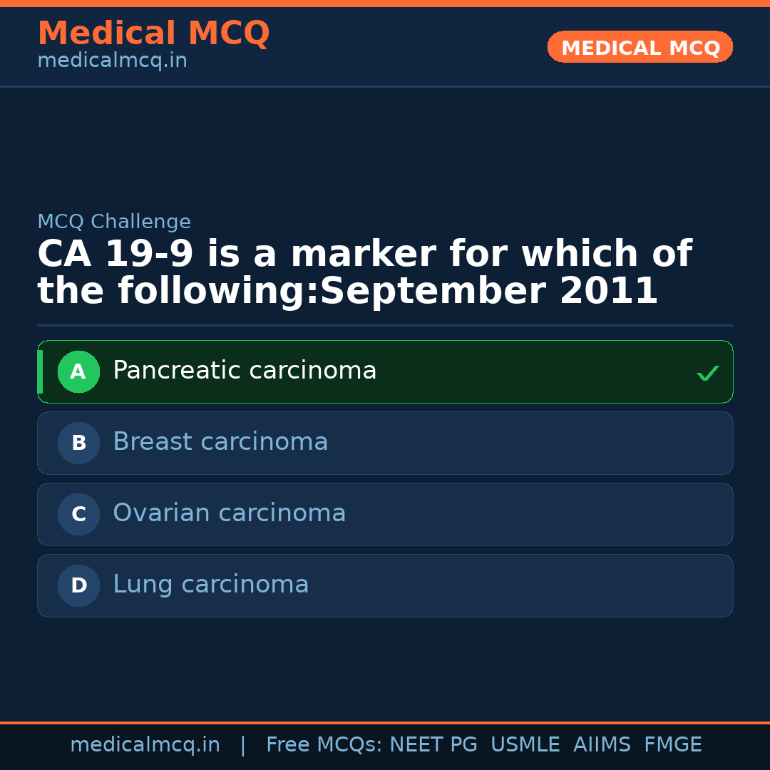Click the question text about CA 19-9

(x=365, y=271)
